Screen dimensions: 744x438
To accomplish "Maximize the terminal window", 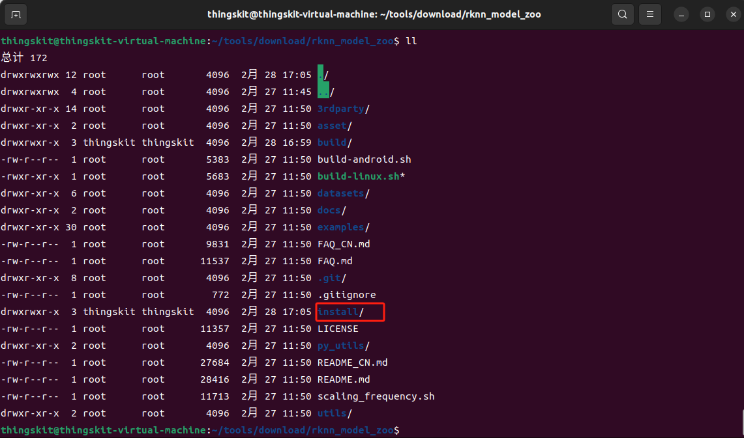I will pyautogui.click(x=707, y=14).
